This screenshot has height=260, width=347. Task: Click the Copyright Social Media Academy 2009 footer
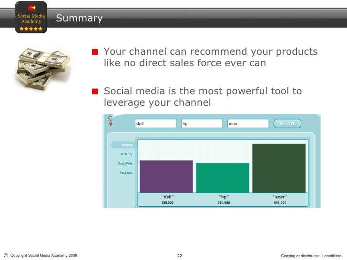[43, 255]
